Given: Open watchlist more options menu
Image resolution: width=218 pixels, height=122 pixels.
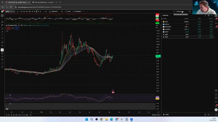Looking at the screenshot, I should pyautogui.click(x=212, y=15).
